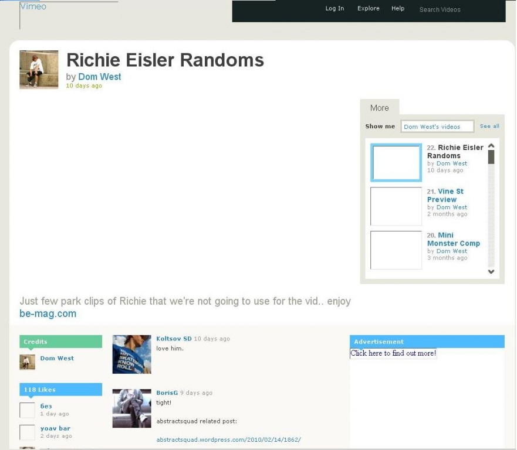Open the Vine St Preview video link
Screen dimensions: 517x450
445,195
